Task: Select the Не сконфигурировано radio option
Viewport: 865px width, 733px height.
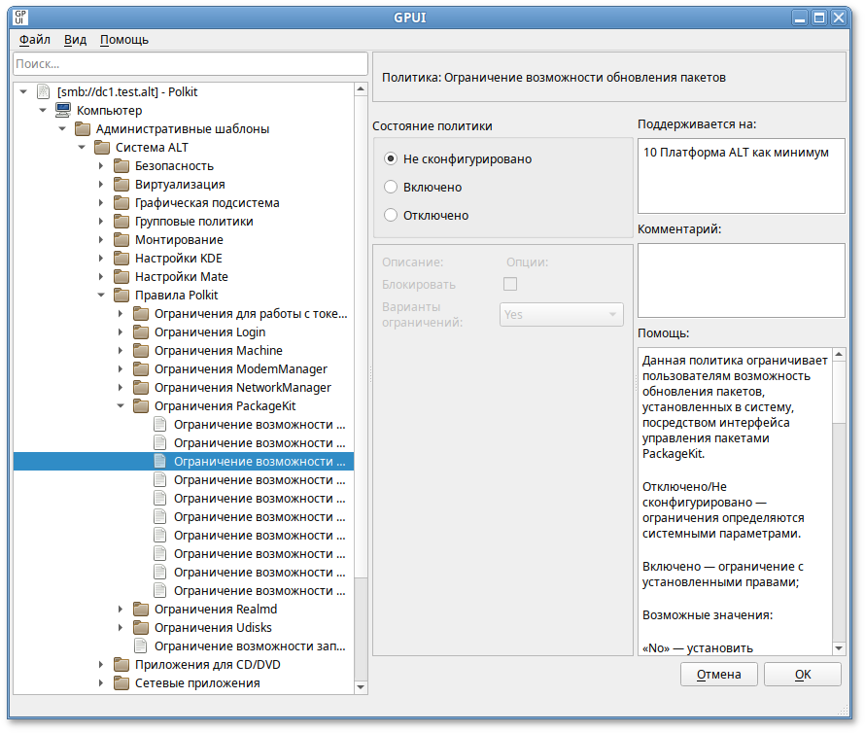Action: [x=391, y=158]
